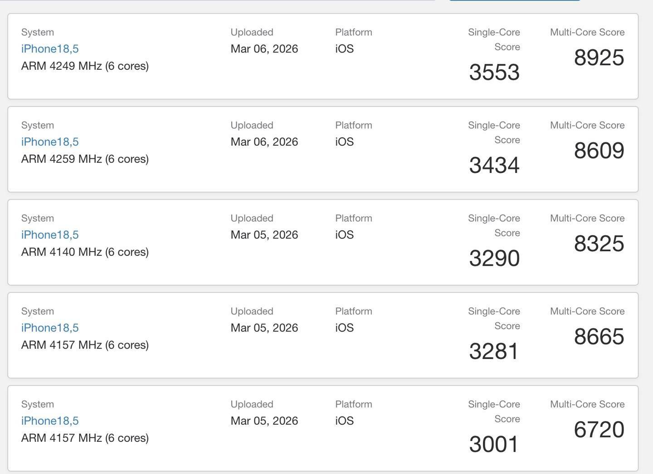Open the iPhone18,5 link with 8665 multi-core

point(50,328)
